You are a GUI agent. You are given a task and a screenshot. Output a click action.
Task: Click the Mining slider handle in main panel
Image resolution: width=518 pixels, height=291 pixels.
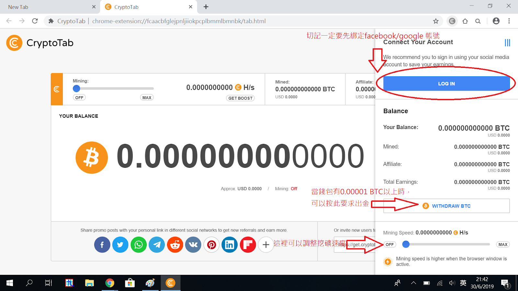tap(76, 88)
